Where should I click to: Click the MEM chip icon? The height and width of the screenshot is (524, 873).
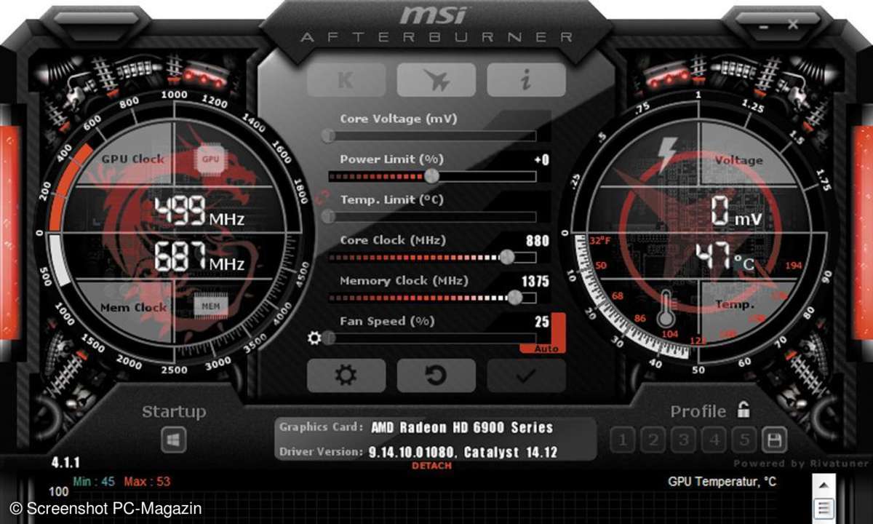click(x=211, y=306)
